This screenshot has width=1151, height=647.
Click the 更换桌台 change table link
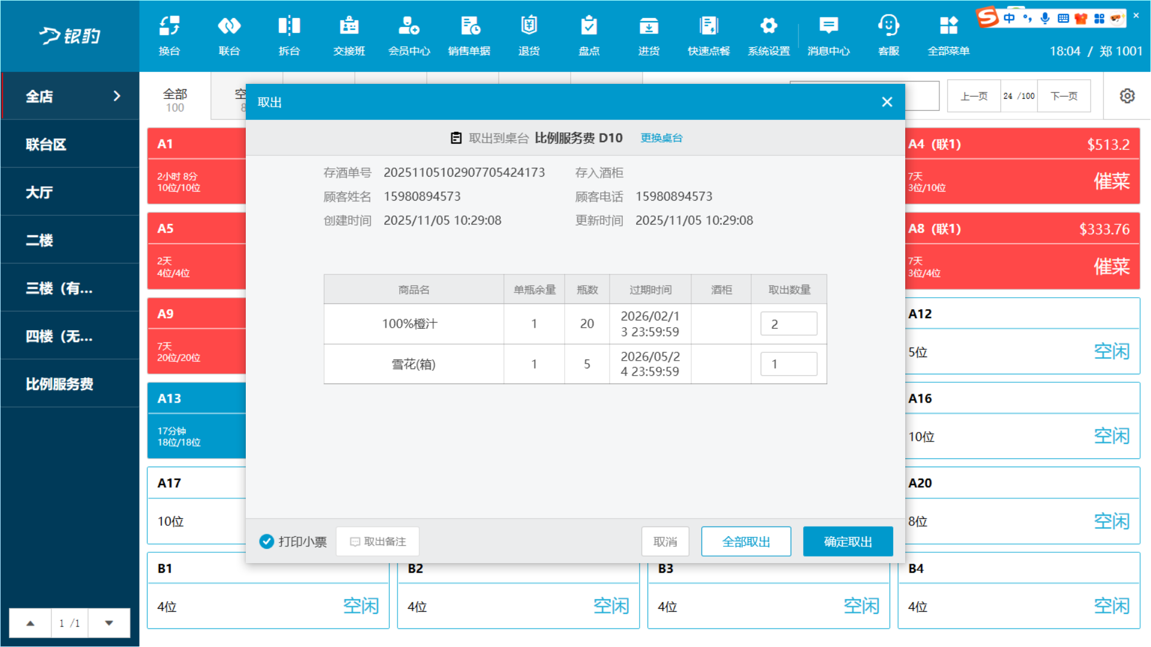661,138
